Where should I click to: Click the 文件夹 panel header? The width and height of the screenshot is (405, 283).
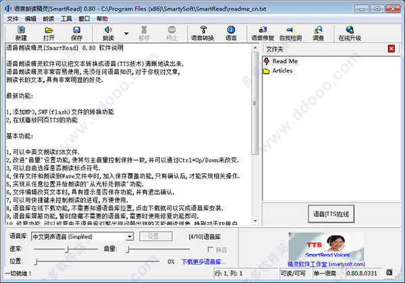click(274, 49)
